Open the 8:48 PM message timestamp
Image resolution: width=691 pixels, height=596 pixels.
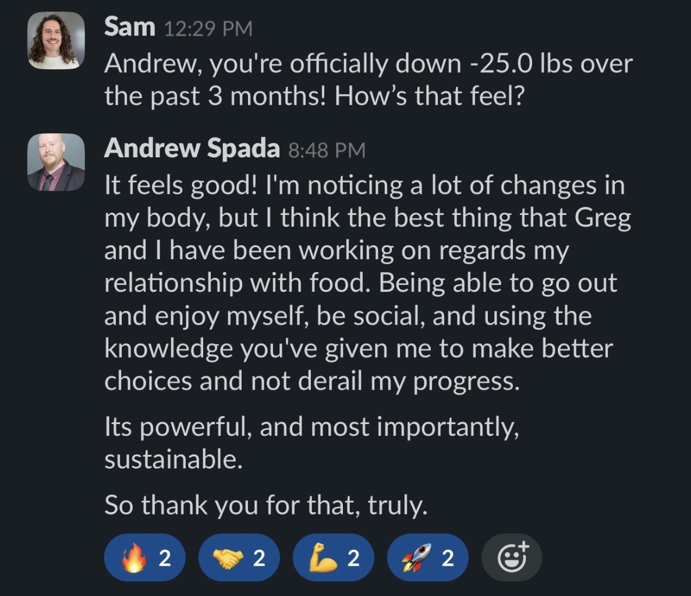(x=327, y=150)
